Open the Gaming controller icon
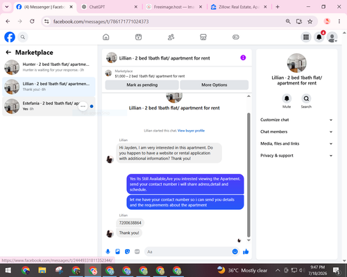Image resolution: width=347 pixels, height=277 pixels. coord(236,37)
